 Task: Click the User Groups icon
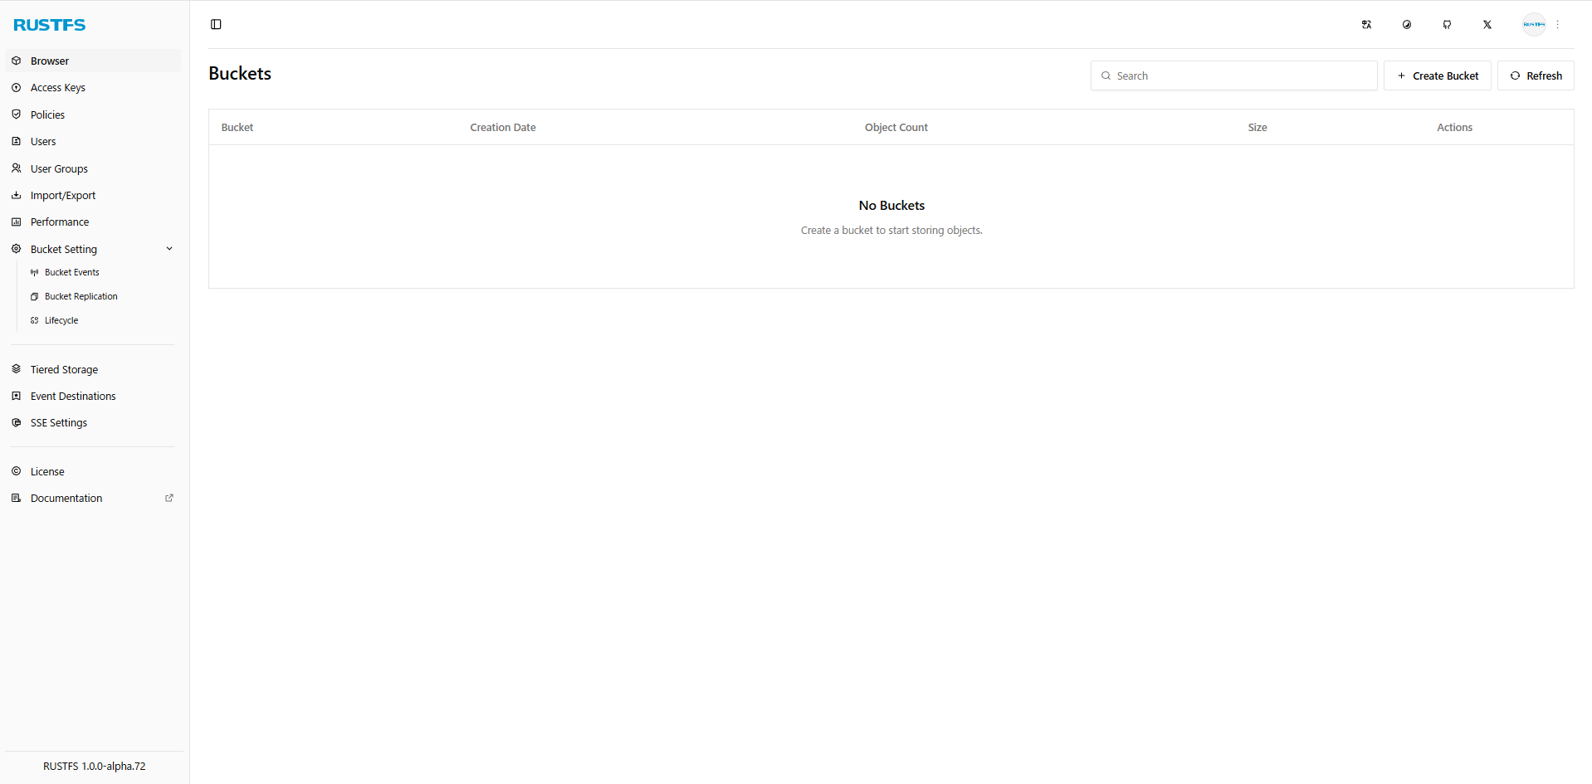pyautogui.click(x=16, y=168)
